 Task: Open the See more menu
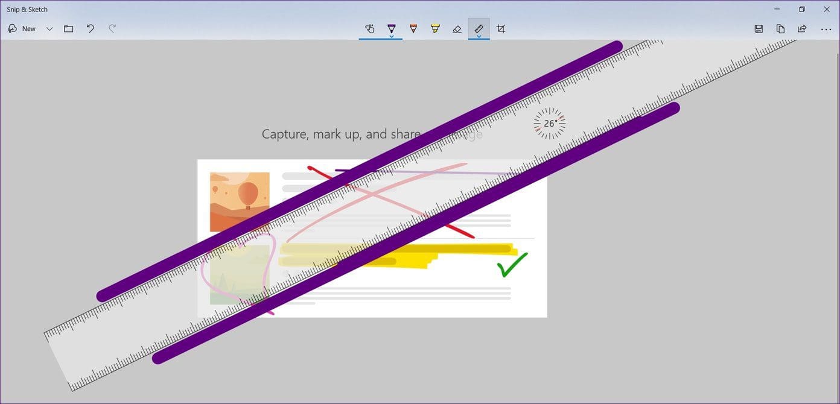(x=826, y=28)
